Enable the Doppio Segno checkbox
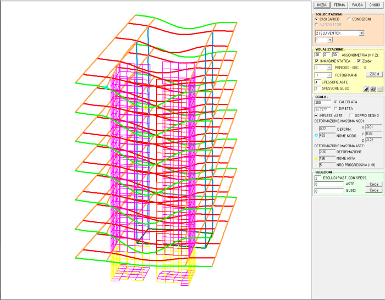 (x=351, y=115)
